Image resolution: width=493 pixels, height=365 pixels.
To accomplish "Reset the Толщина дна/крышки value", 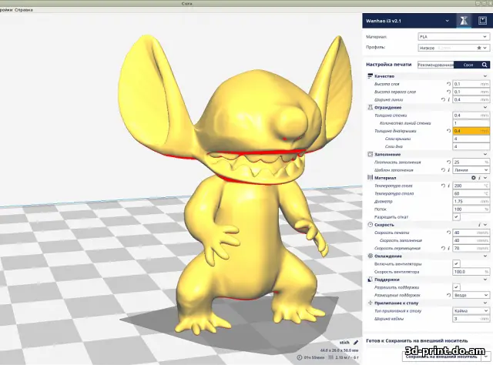I will 448,131.
